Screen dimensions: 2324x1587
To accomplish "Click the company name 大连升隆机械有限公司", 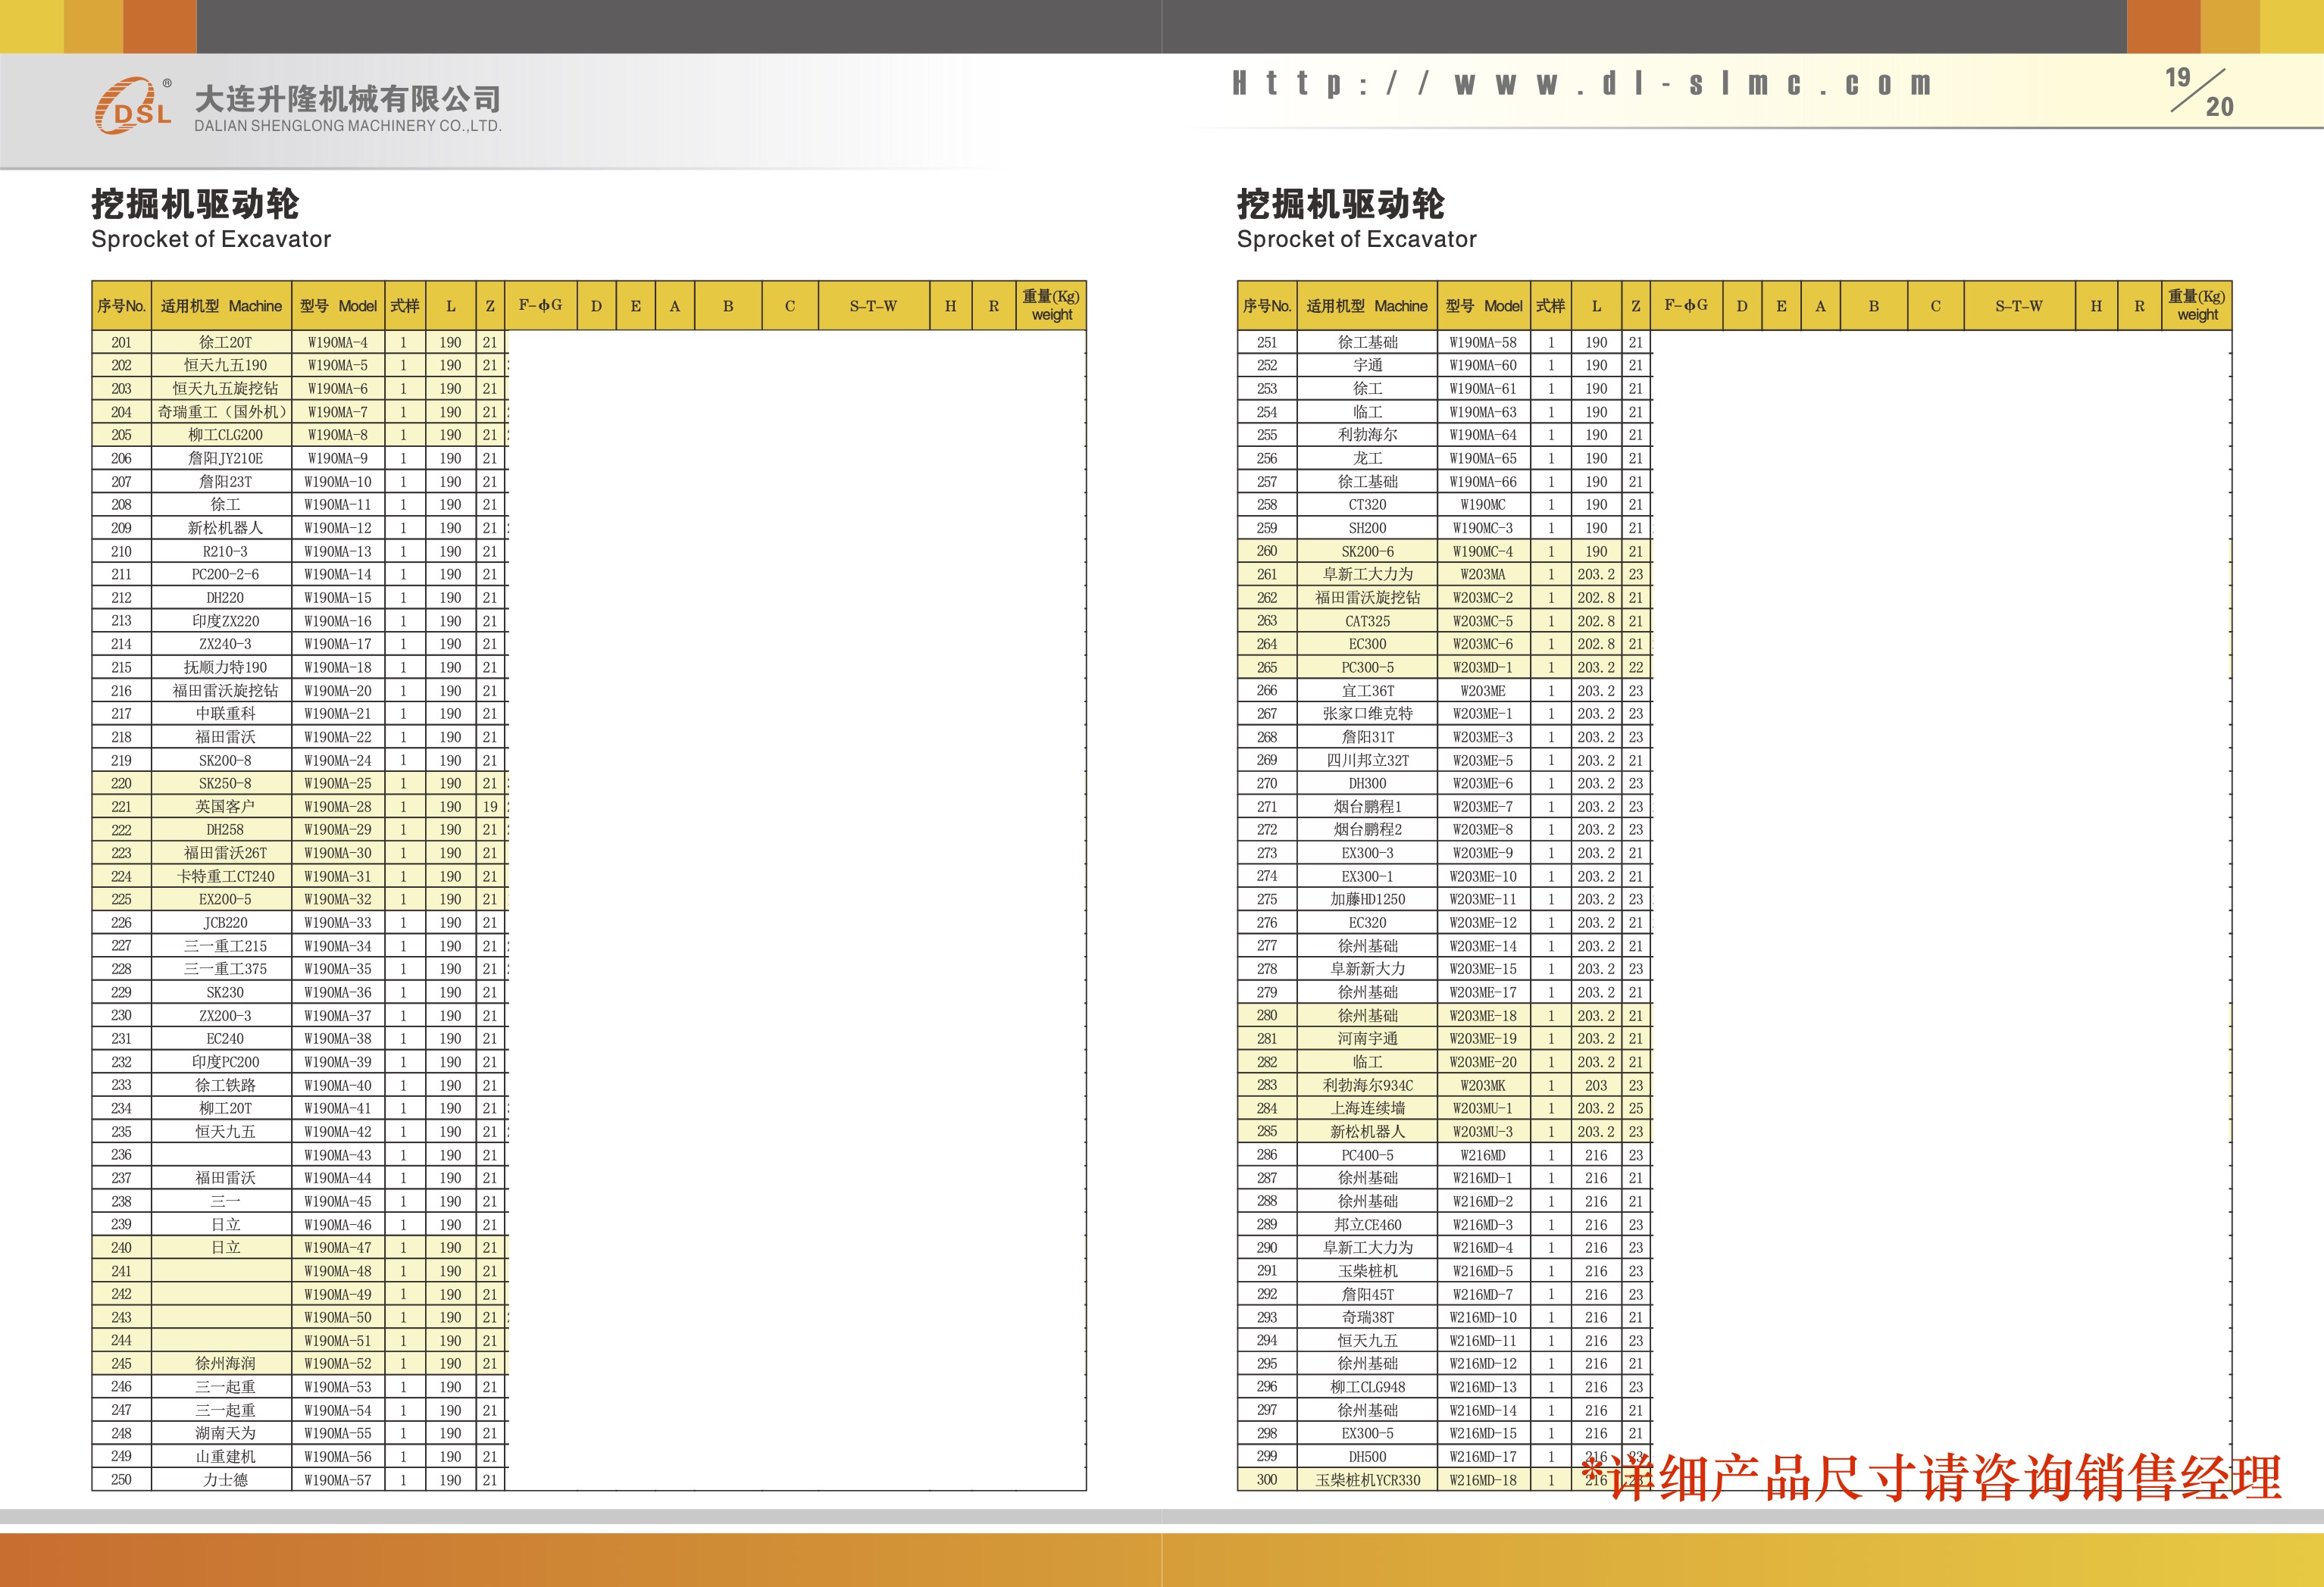I will point(347,98).
